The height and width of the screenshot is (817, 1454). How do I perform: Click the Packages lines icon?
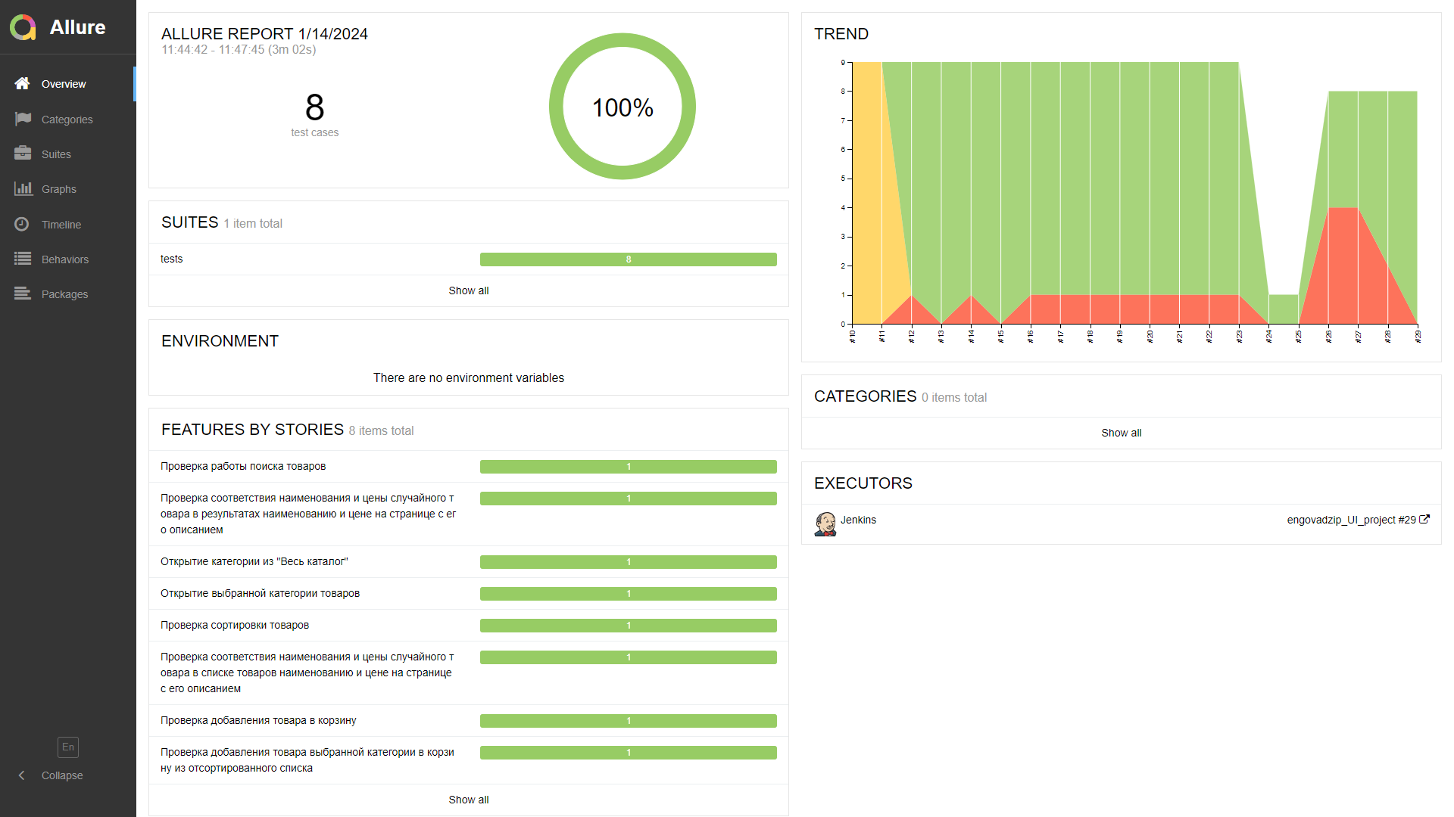click(x=23, y=294)
